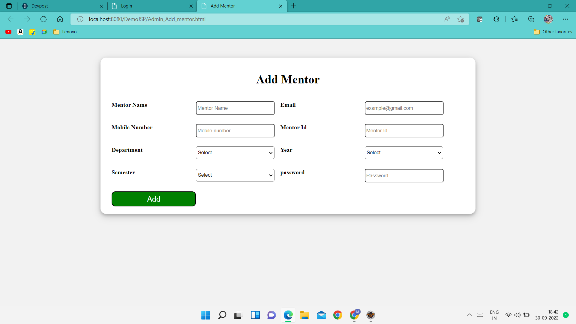Click the Favorites star-list icon

click(x=514, y=19)
